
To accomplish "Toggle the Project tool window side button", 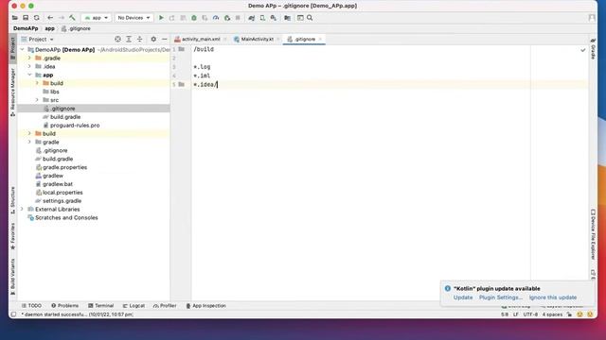I will click(x=12, y=48).
